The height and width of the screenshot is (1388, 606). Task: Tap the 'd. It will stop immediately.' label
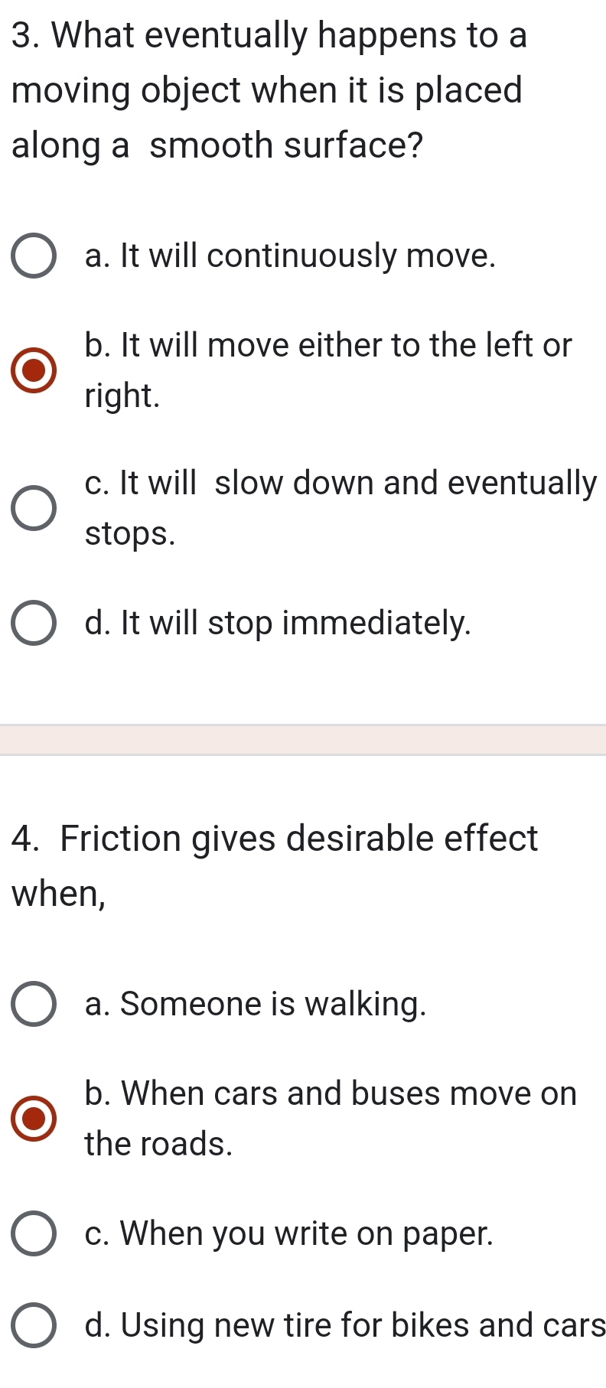[x=278, y=623]
